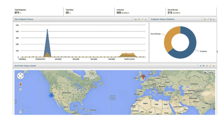
Task: Switch map to Satellite view
Action: pyautogui.click(x=211, y=72)
